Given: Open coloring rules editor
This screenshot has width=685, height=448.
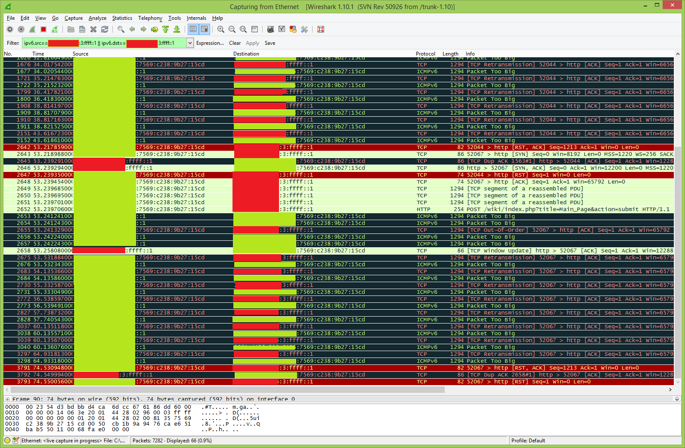Looking at the screenshot, I should [x=293, y=29].
